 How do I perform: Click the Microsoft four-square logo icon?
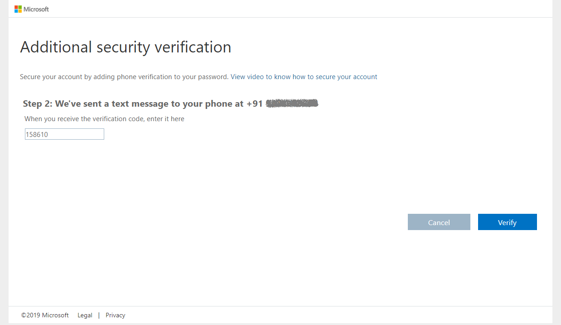[x=18, y=9]
